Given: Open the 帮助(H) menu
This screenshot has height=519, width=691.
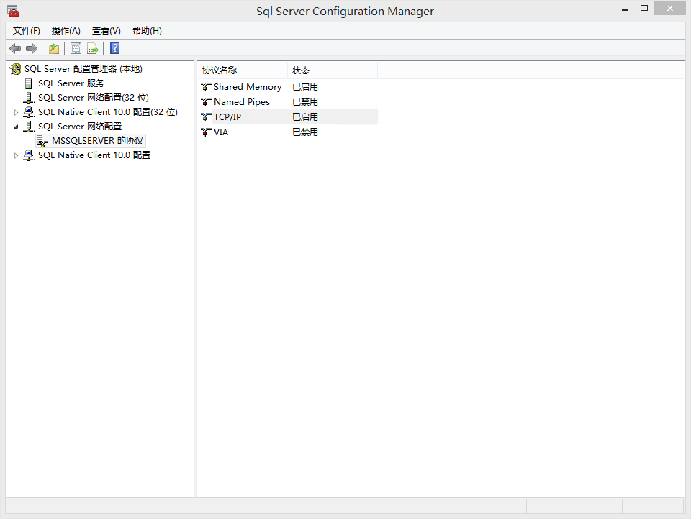Looking at the screenshot, I should click(147, 30).
